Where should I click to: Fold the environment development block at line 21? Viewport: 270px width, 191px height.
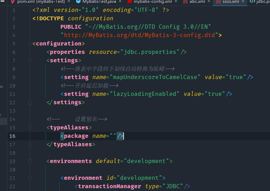point(30,178)
